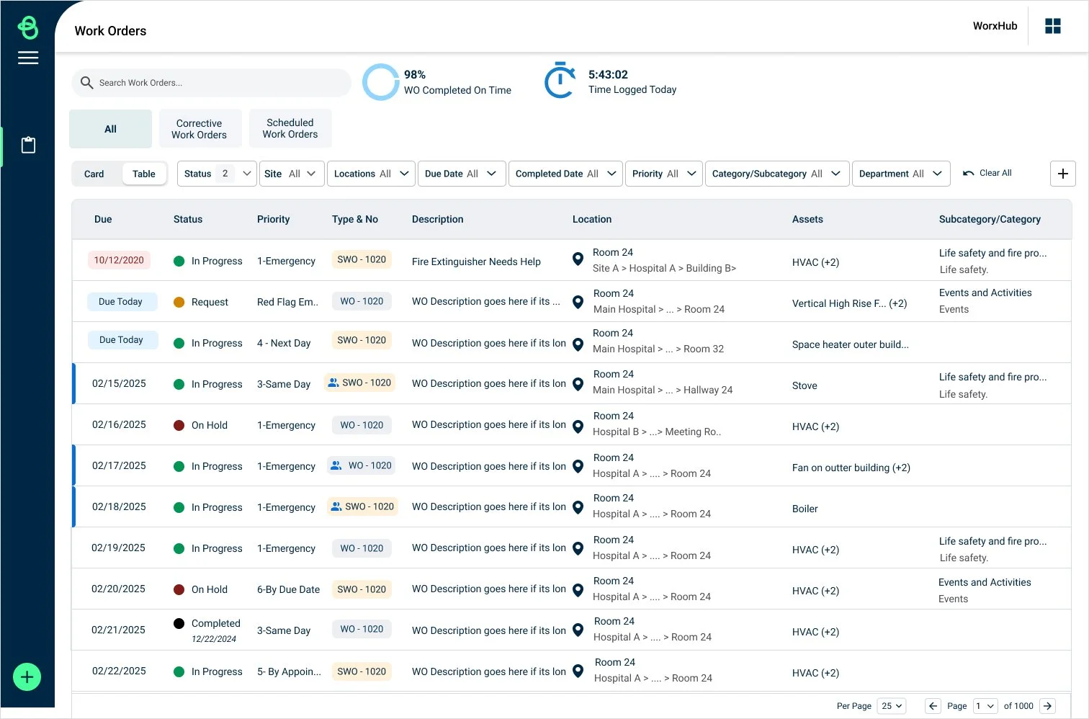Click Site A > Hospital A > Building B> path

(x=664, y=268)
